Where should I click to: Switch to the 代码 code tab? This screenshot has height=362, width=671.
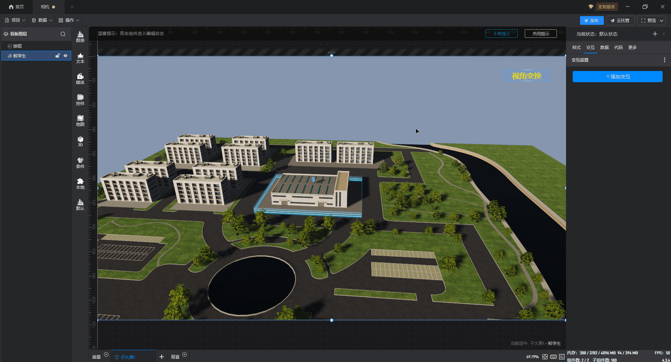618,48
